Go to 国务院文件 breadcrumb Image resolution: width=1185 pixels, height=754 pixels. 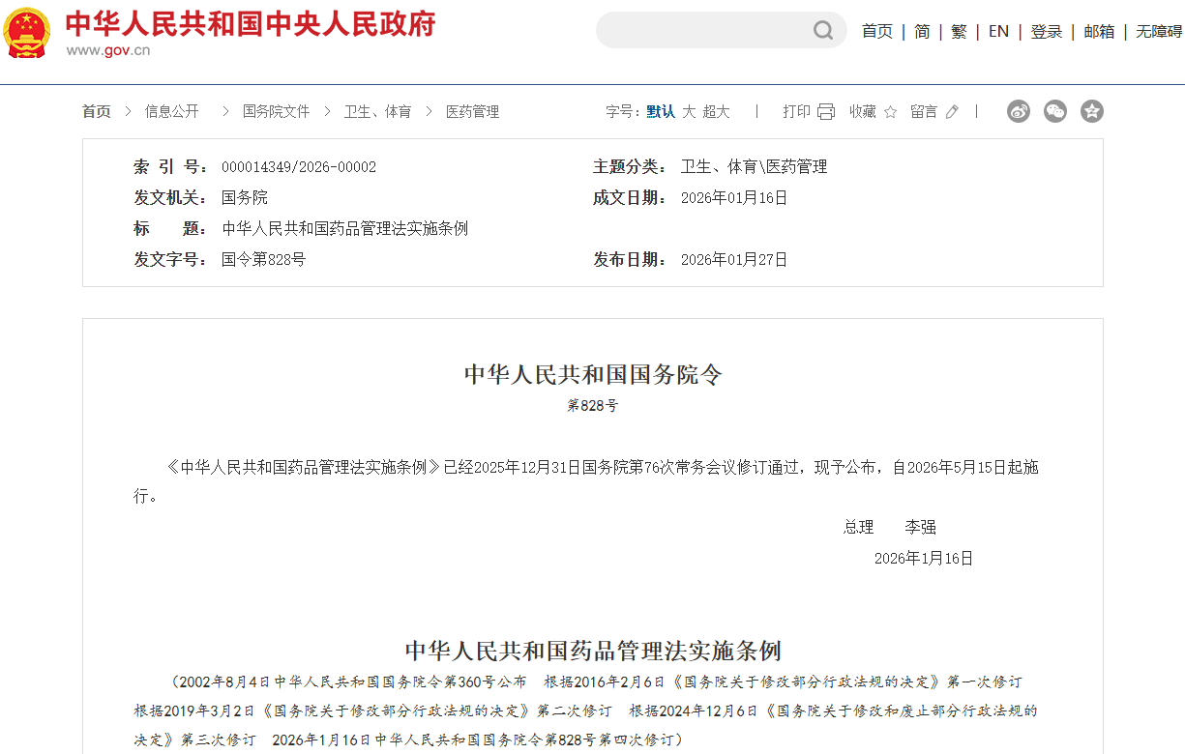point(276,112)
